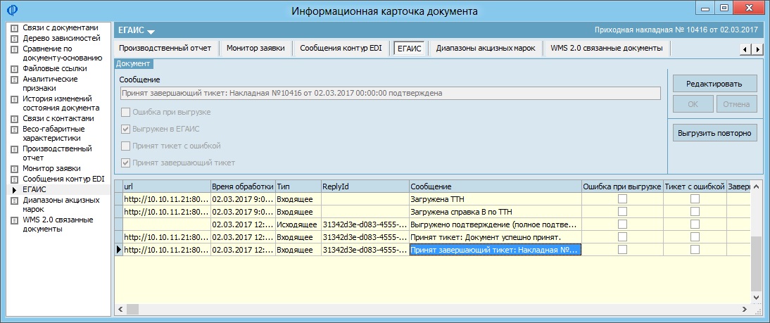Open Аналитические признаки in sidebar
Image resolution: width=770 pixels, height=323 pixels.
[50, 84]
